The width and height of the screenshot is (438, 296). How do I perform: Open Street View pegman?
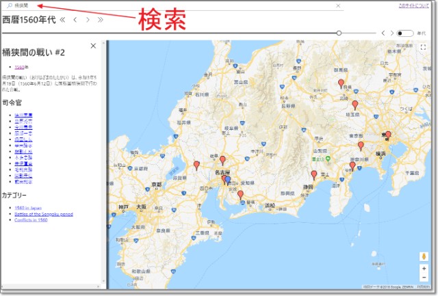pyautogui.click(x=424, y=257)
